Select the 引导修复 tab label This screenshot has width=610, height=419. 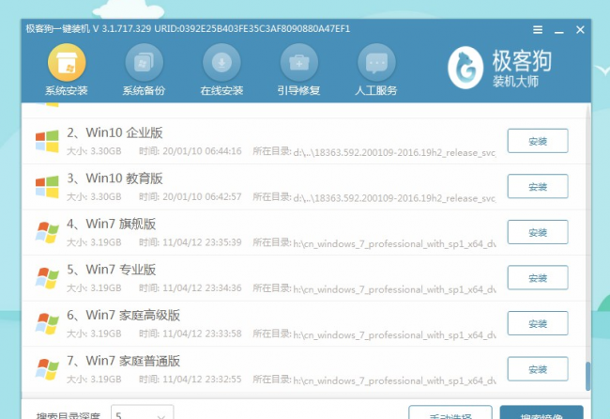pos(298,91)
